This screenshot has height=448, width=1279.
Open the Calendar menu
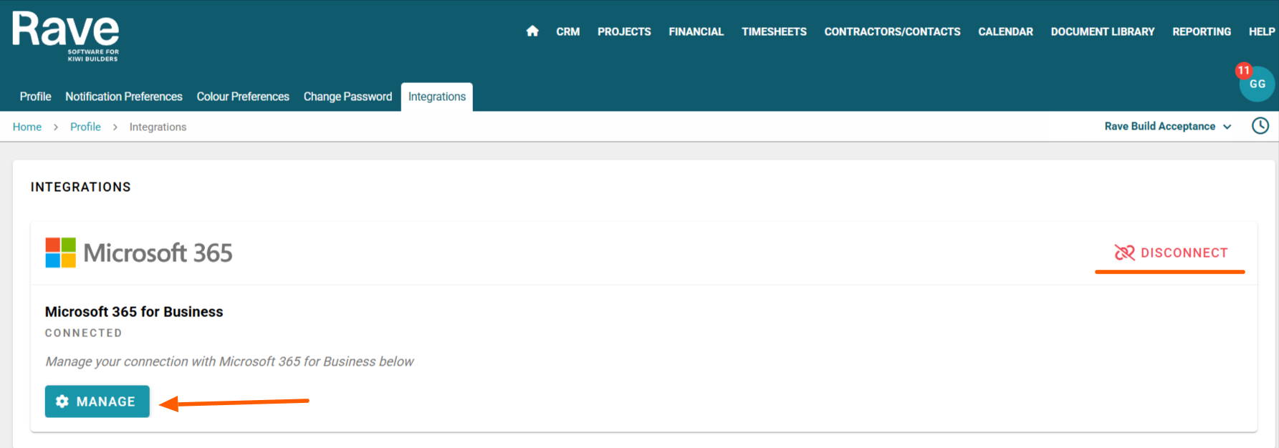1005,31
